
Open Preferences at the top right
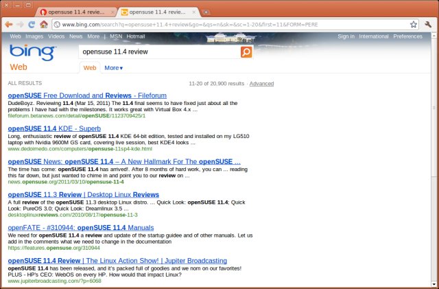(407, 36)
